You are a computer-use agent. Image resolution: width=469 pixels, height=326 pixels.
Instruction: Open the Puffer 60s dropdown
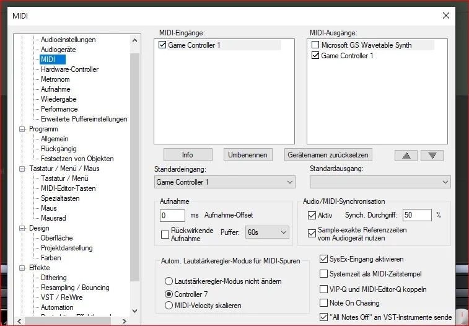pyautogui.click(x=267, y=232)
